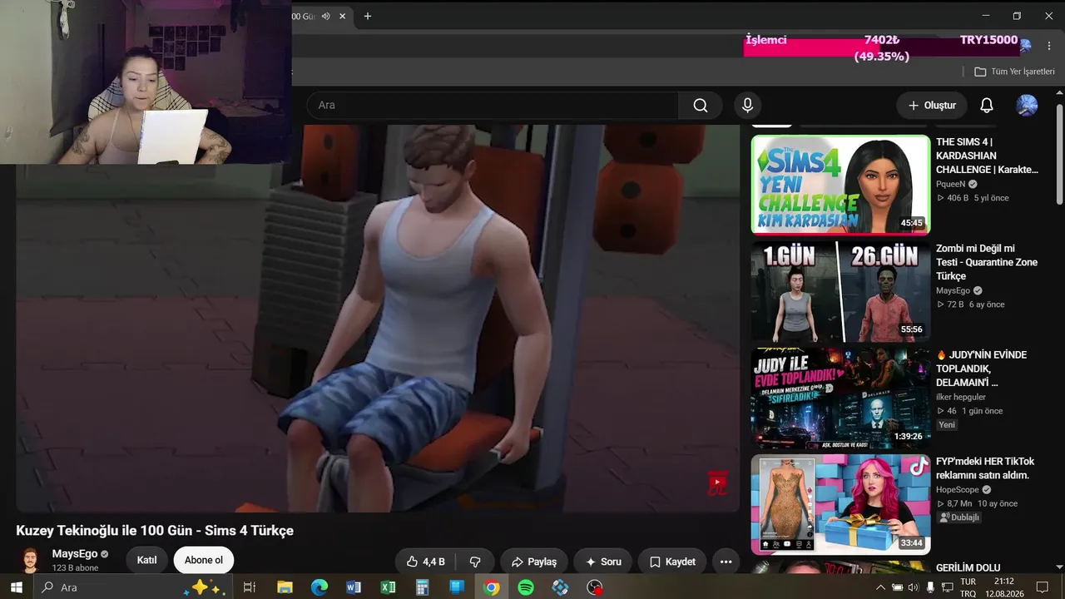
Task: Open the YouTube account avatar menu
Action: click(1027, 106)
